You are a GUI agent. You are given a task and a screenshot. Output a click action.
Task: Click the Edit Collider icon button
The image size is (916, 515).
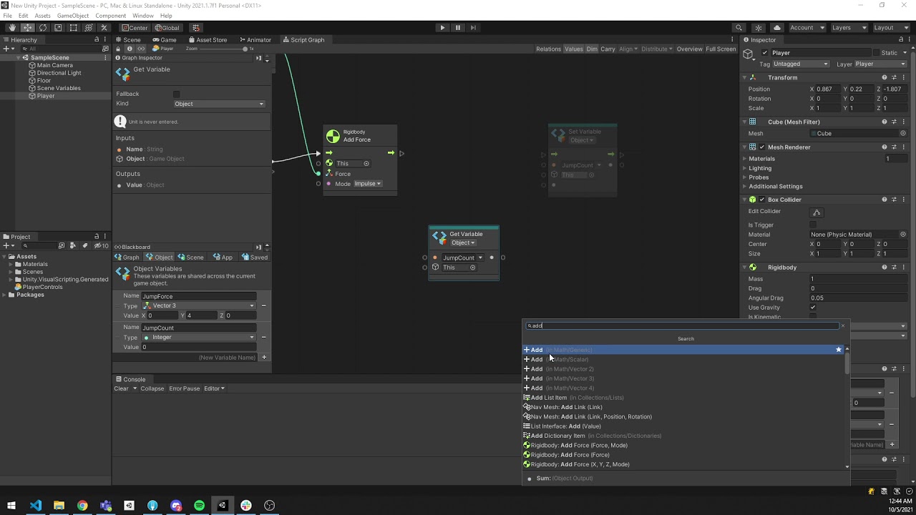click(817, 212)
